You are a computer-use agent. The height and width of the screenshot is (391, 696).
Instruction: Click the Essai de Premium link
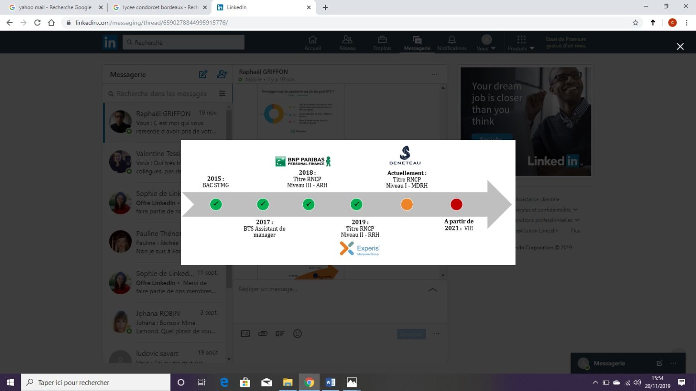(565, 42)
